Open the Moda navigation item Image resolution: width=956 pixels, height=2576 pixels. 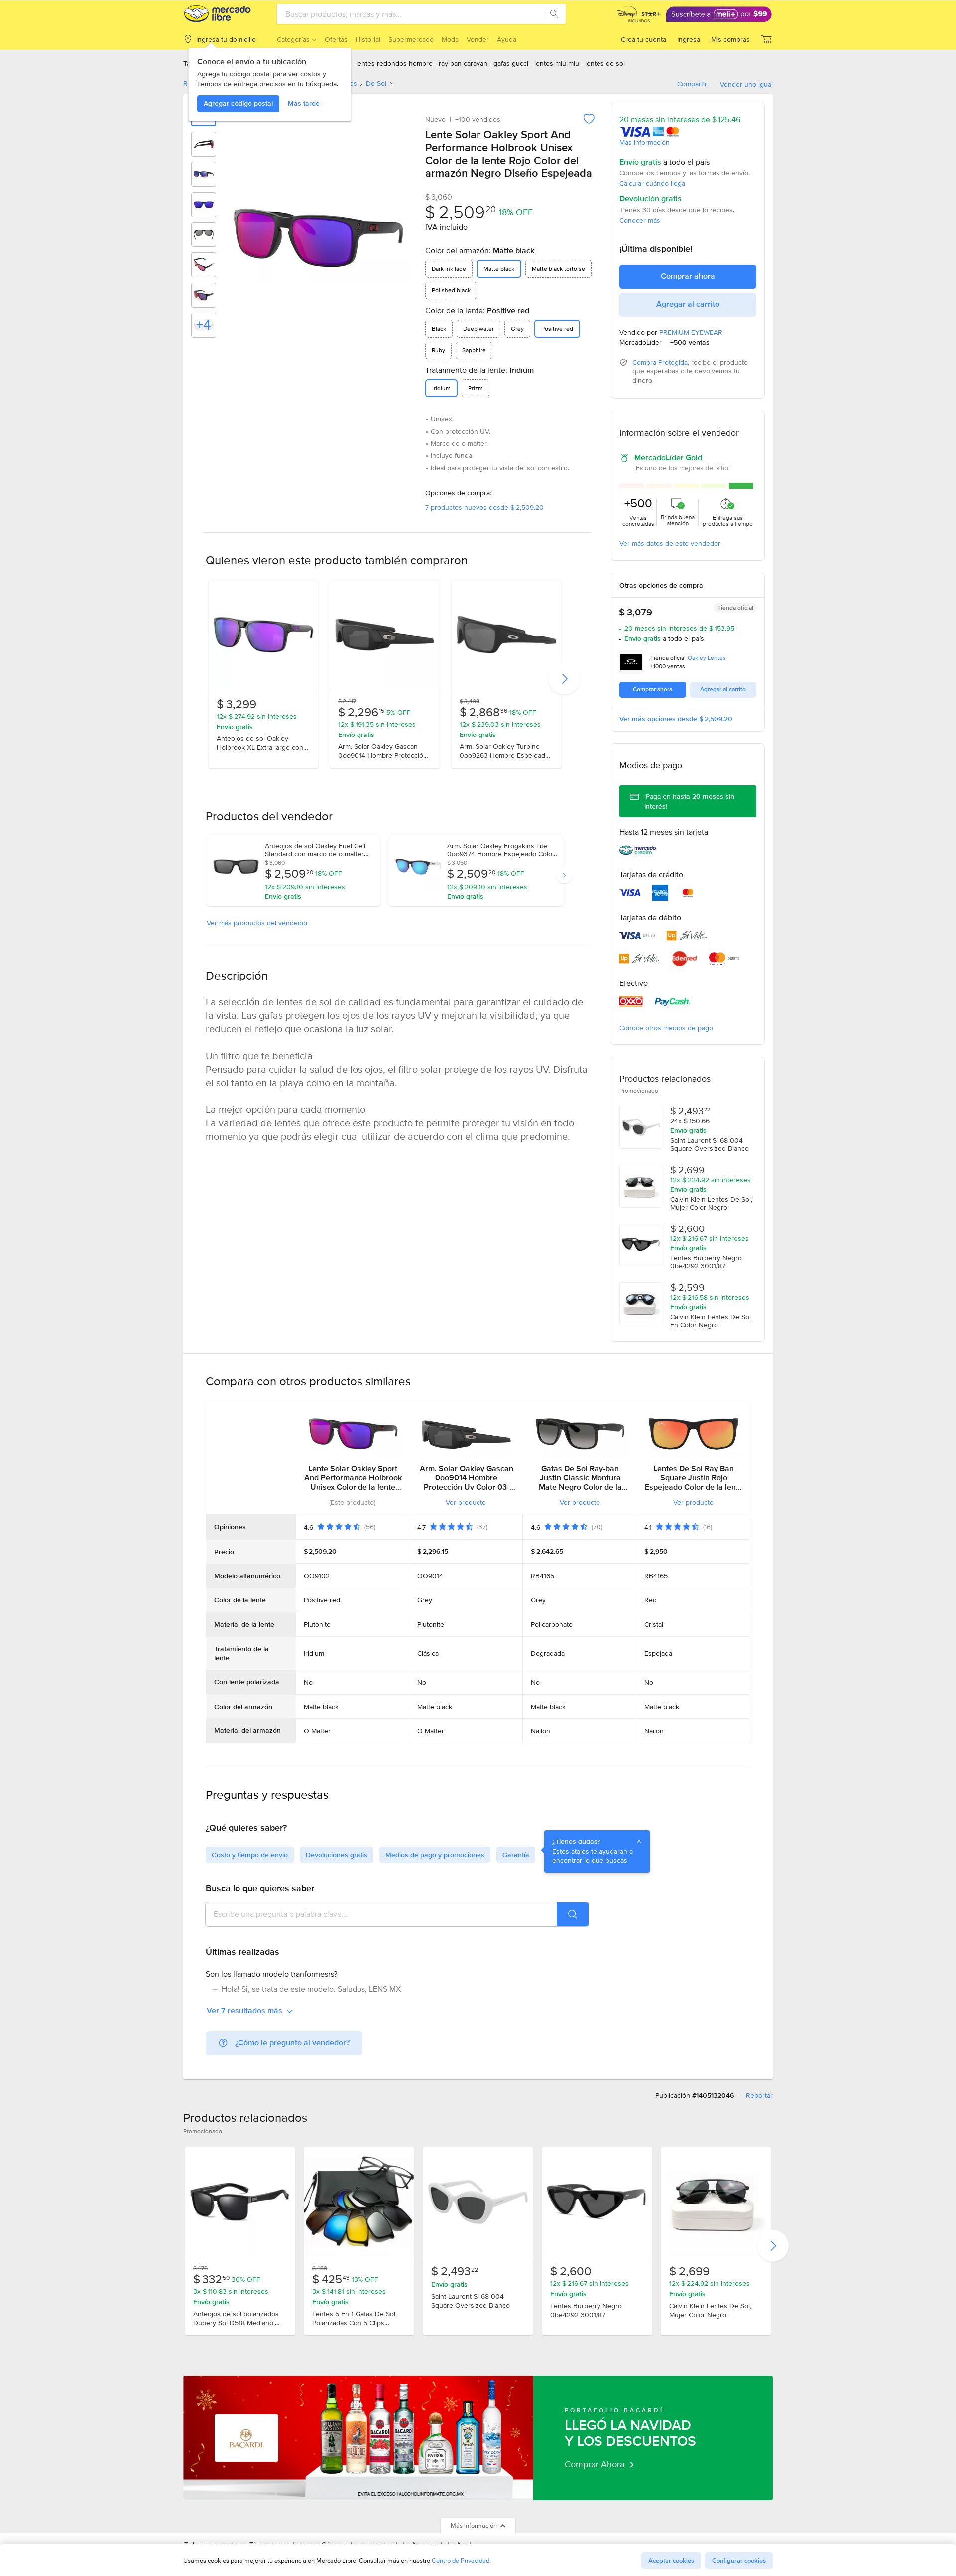click(x=450, y=40)
